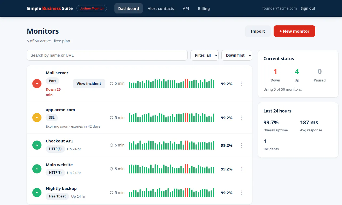The width and height of the screenshot is (342, 205).
Task: Go to the Dashboard tab
Action: click(128, 8)
